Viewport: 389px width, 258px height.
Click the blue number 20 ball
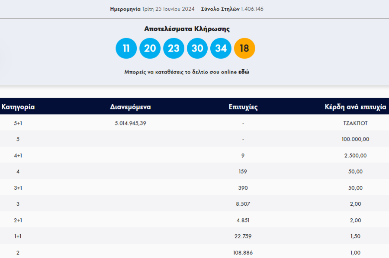click(x=150, y=48)
